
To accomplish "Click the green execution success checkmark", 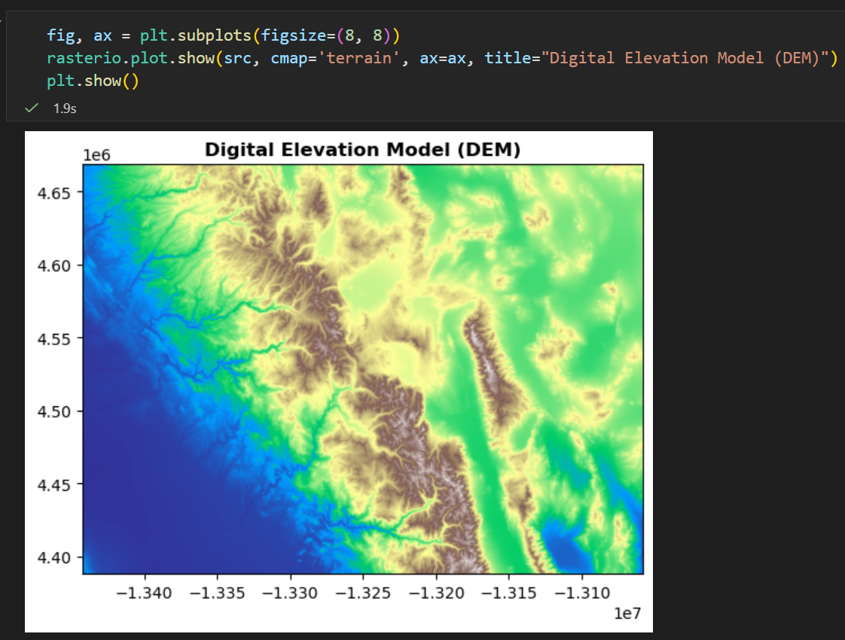I will pyautogui.click(x=32, y=108).
